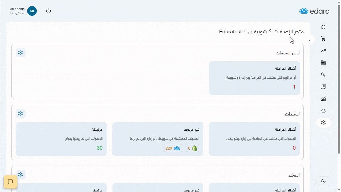Open the building sidebar icon
Image resolution: width=341 pixels, height=192 pixels.
tap(323, 63)
